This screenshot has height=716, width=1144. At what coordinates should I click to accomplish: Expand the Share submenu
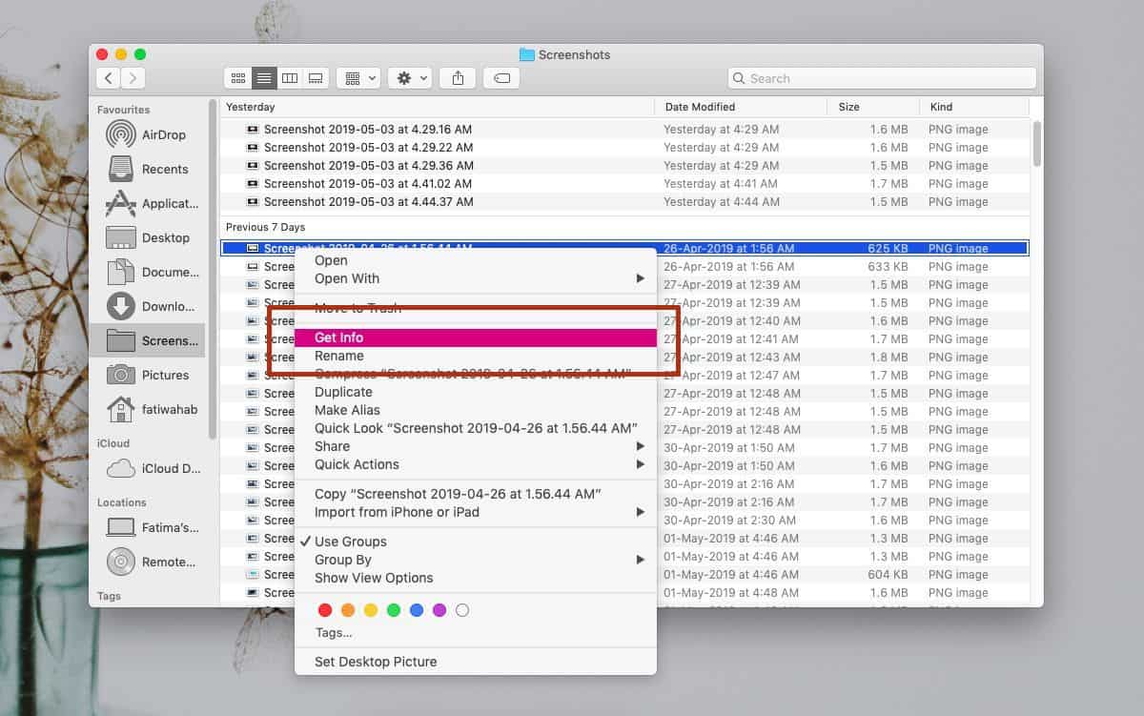(x=476, y=446)
